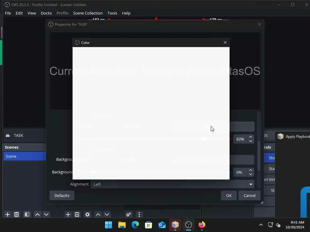Show hidden system tray icons
The image size is (310, 232).
261,225
